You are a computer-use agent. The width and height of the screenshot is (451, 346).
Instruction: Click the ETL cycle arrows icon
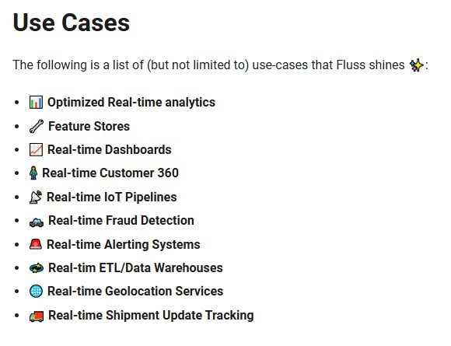pos(37,268)
